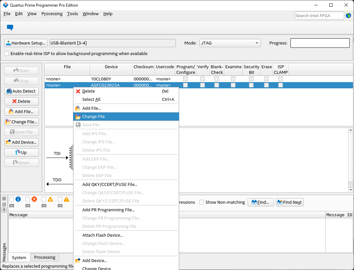Viewport: 354px width, 270px height.
Task: Click the Find Next button
Action: (289, 202)
